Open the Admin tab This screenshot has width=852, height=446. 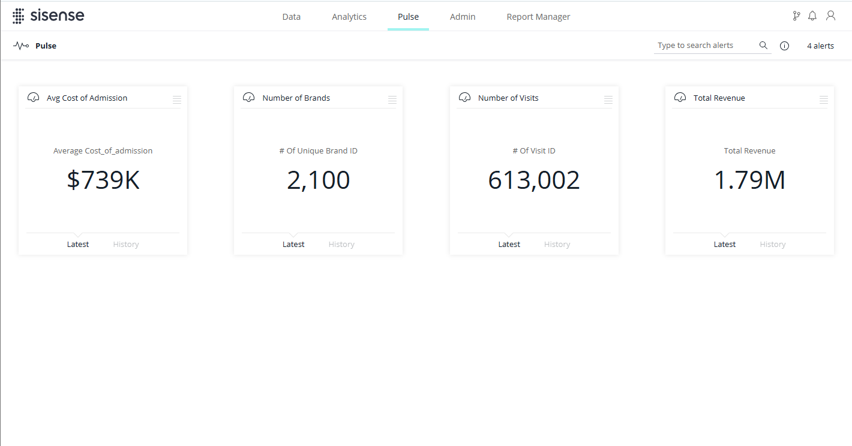coord(463,17)
